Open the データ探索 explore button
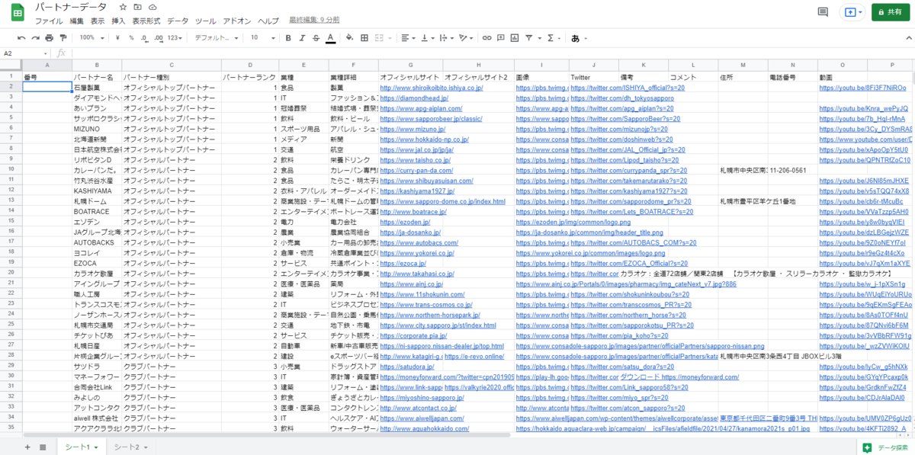This screenshot has width=915, height=455. pos(887,447)
